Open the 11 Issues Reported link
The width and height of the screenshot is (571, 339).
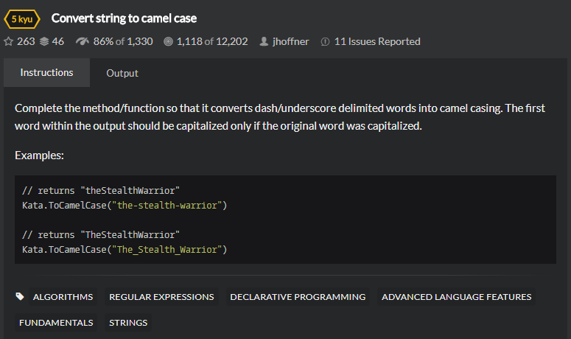pyautogui.click(x=377, y=41)
